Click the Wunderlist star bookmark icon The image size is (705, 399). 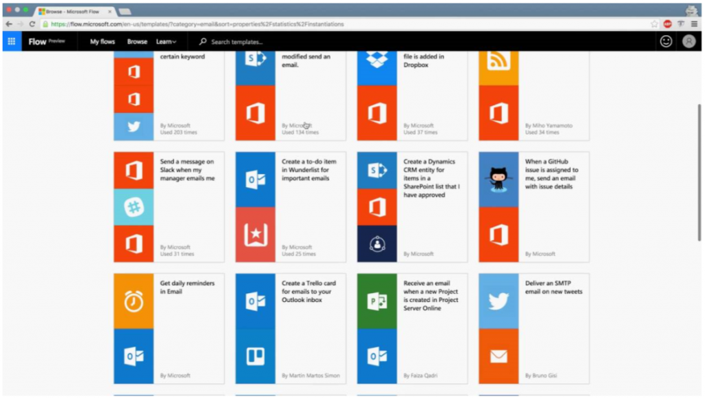coord(255,235)
